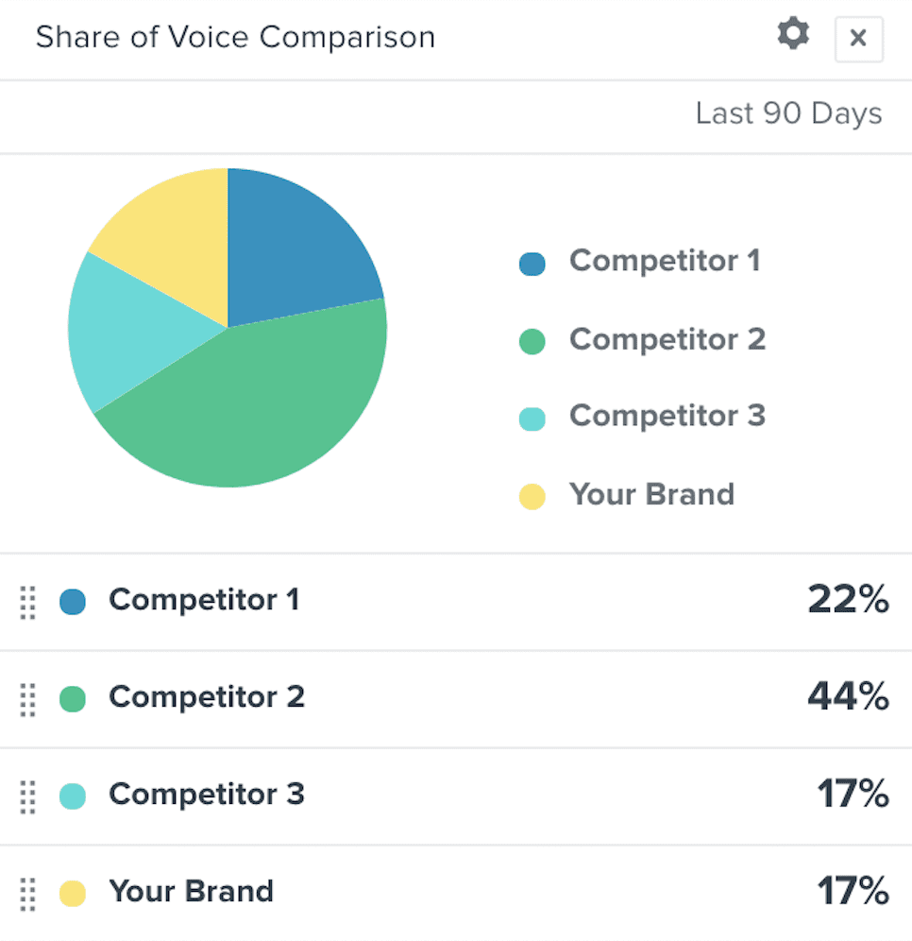Open the settings gear for the widget
The width and height of the screenshot is (912, 941).
[x=793, y=35]
